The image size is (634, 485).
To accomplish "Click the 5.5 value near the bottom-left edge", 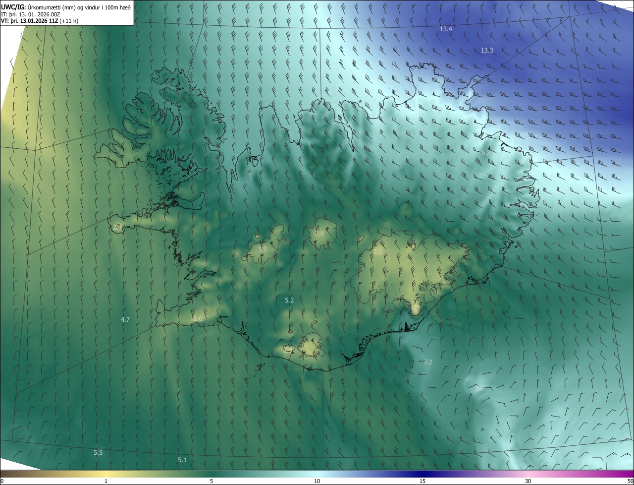I will 98,453.
